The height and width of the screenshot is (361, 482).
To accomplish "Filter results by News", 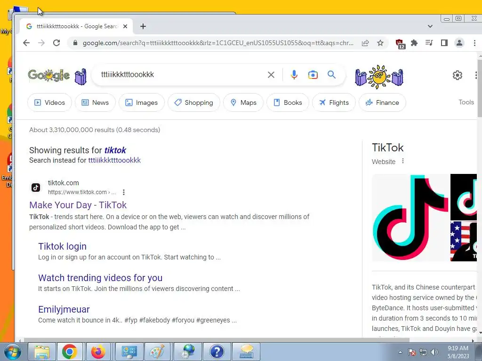I will pyautogui.click(x=95, y=102).
